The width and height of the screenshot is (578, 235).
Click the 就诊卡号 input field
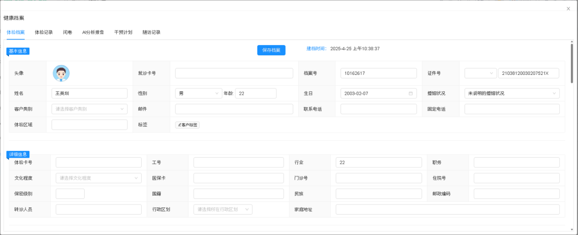pos(234,73)
